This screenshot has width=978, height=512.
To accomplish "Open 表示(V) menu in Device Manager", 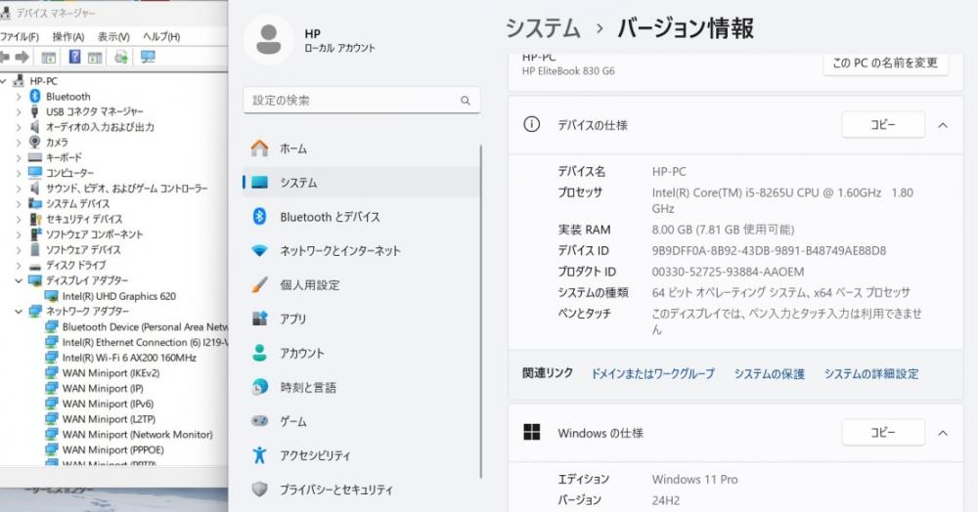I will click(x=113, y=37).
